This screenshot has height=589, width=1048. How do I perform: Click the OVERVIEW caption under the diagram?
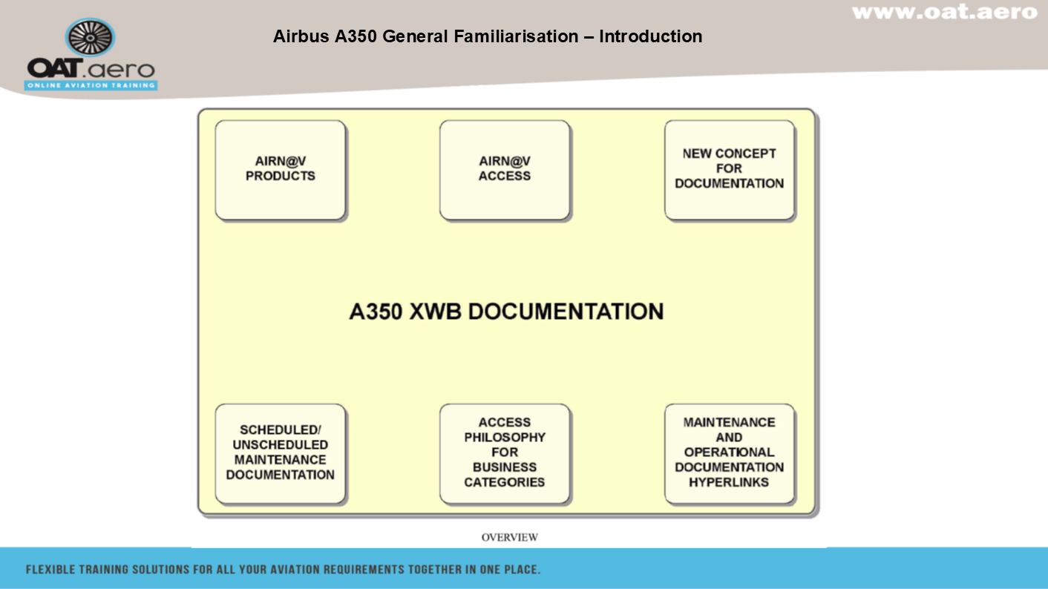tap(509, 537)
